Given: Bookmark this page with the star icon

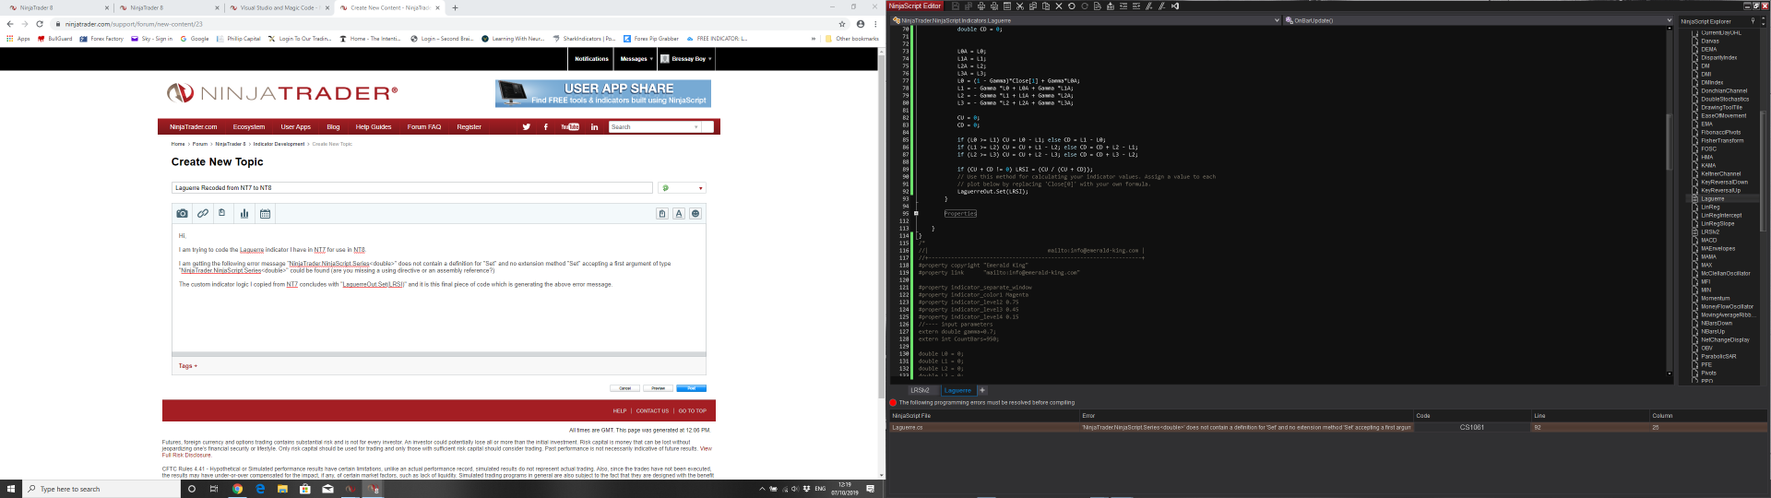Looking at the screenshot, I should 842,24.
